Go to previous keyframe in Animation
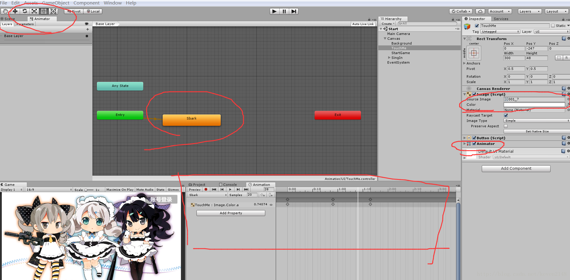Image resolution: width=570 pixels, height=280 pixels. pyautogui.click(x=222, y=189)
